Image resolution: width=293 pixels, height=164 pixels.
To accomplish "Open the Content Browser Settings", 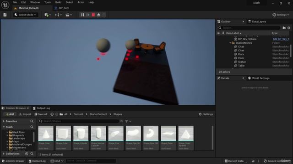I will [206, 114].
